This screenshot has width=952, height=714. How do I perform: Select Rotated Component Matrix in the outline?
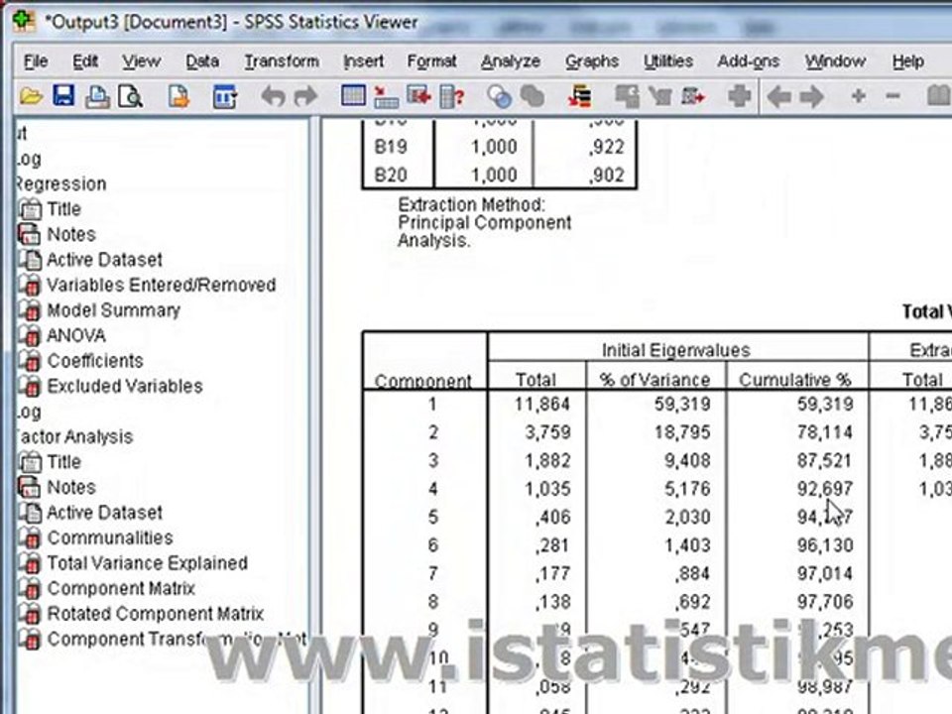point(156,614)
